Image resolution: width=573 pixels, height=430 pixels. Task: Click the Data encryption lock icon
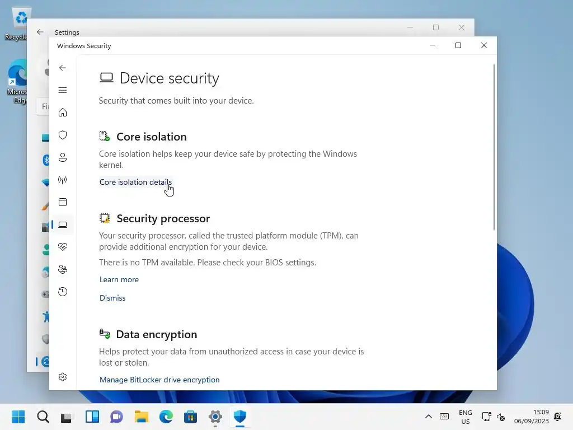click(x=105, y=334)
